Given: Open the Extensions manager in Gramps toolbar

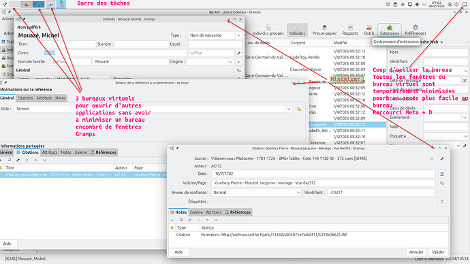Looking at the screenshot, I should 390,30.
